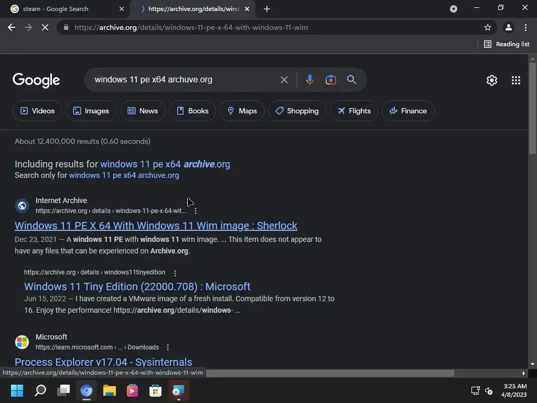The height and width of the screenshot is (403, 537).
Task: Open 'Windows 11 PE X 64 With Windows 11 Wim image' result
Action: 156,226
